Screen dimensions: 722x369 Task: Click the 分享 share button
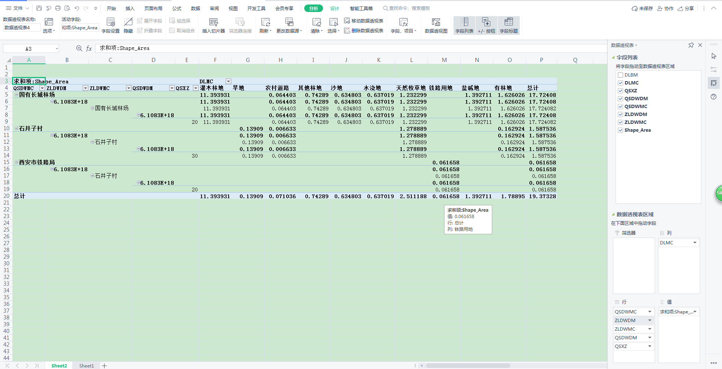click(686, 8)
